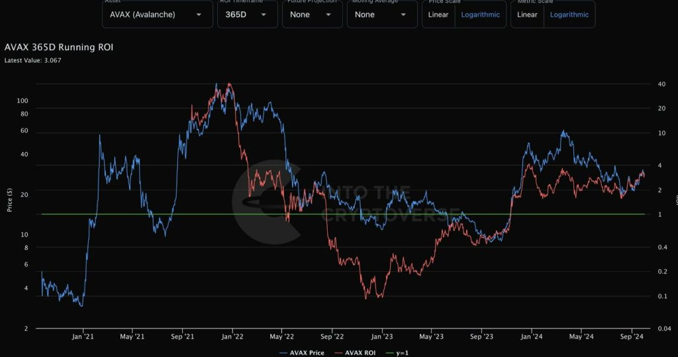Toggle y=1 line in legend

coord(397,352)
